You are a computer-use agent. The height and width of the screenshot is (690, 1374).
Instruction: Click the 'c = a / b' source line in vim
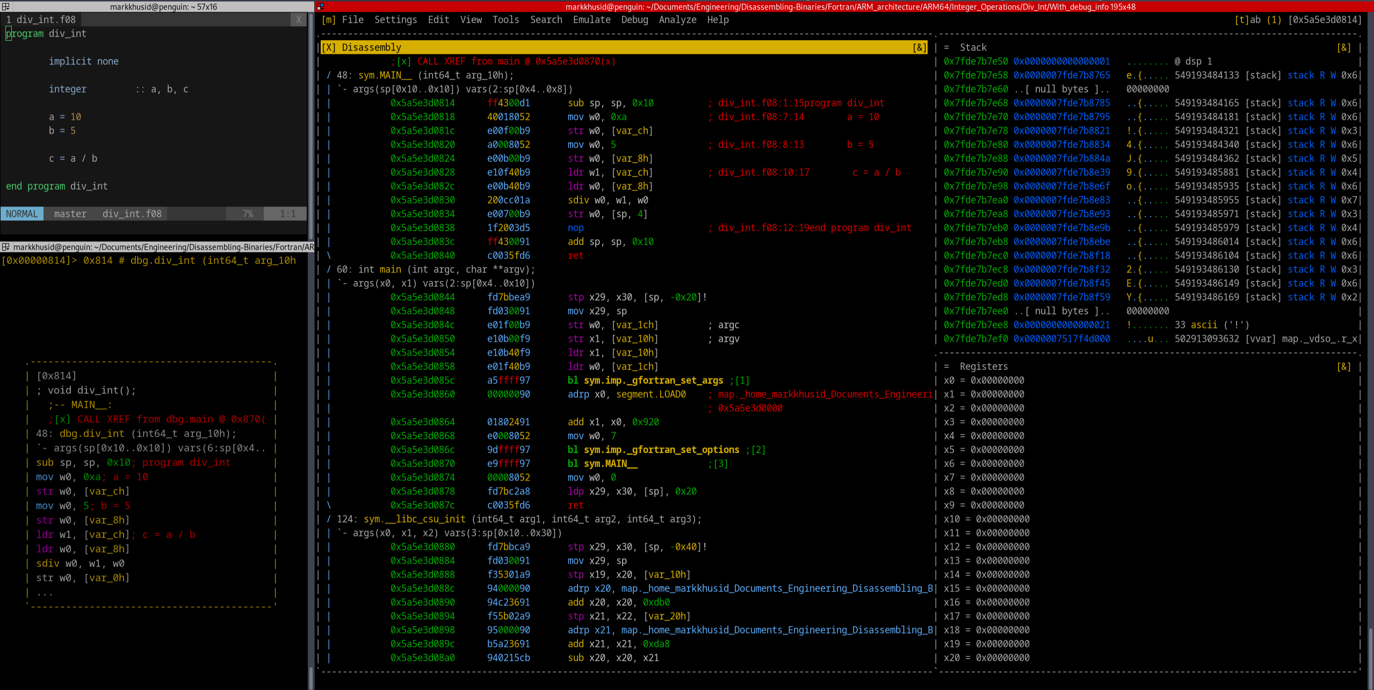click(73, 159)
